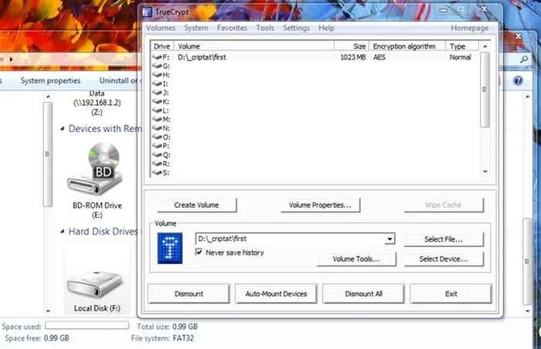The height and width of the screenshot is (349, 541).
Task: Click the search magnifier icon in Explorer
Action: 524,59
